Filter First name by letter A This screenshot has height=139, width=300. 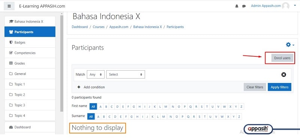(100, 106)
